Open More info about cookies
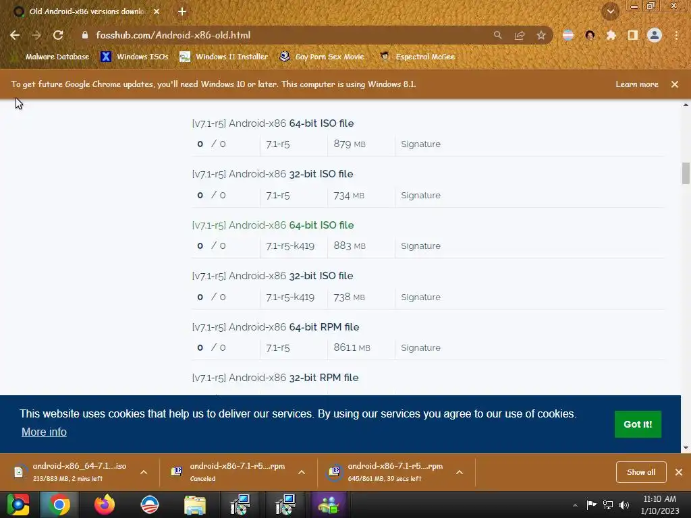The width and height of the screenshot is (691, 518). [44, 432]
